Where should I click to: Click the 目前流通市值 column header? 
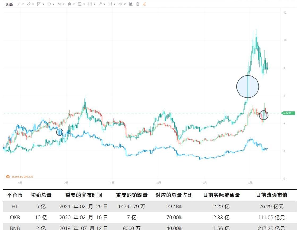[x=272, y=195]
